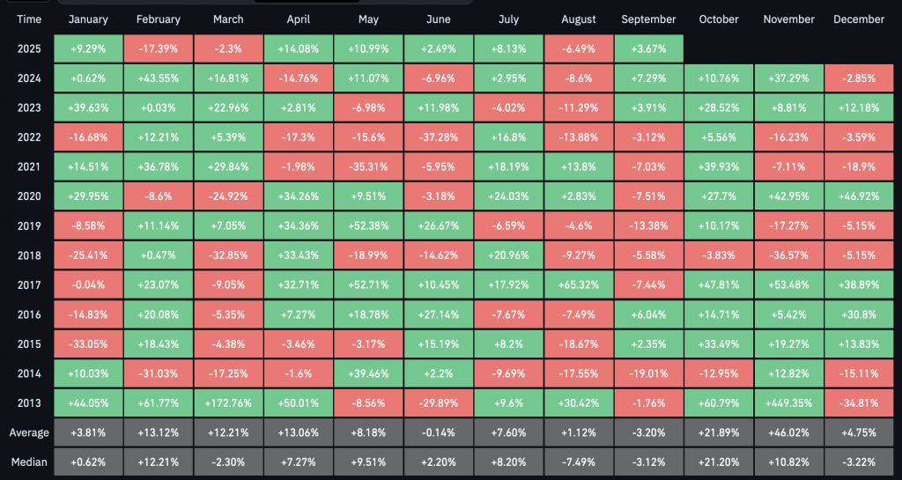Select January 2015 cell showing -33.05%
Viewport: 902px width, 480px height.
[88, 344]
